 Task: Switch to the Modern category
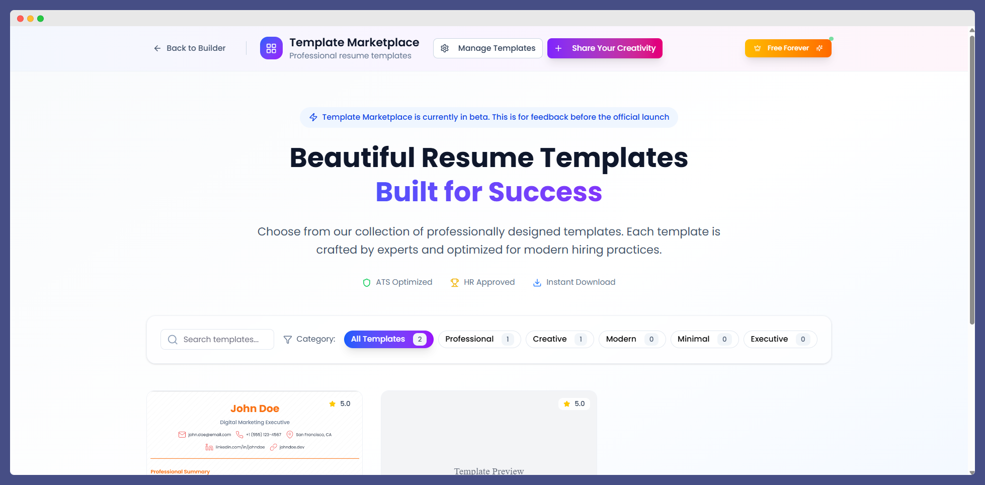coord(631,339)
